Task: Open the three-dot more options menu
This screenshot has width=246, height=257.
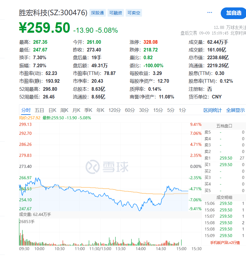Action: pyautogui.click(x=210, y=12)
